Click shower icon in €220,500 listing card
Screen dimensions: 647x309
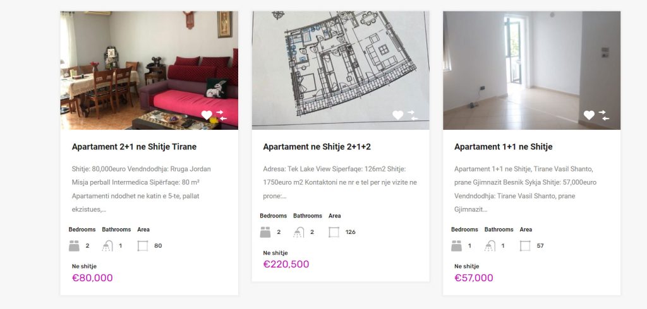coord(298,232)
